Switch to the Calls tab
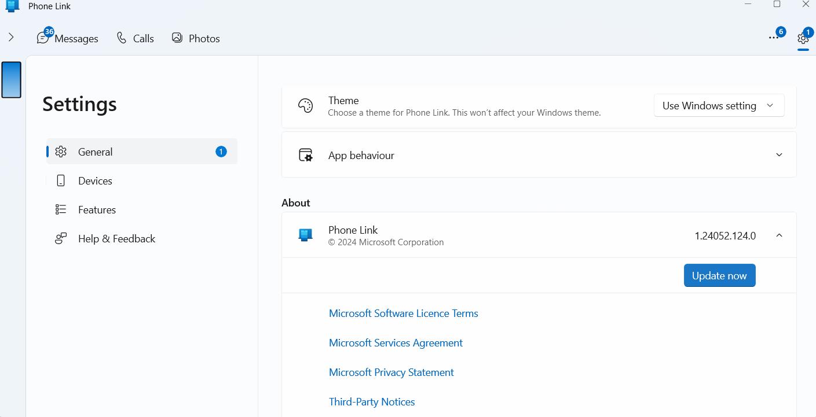The image size is (816, 417). pyautogui.click(x=136, y=38)
